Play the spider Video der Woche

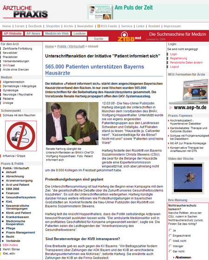(x=188, y=178)
